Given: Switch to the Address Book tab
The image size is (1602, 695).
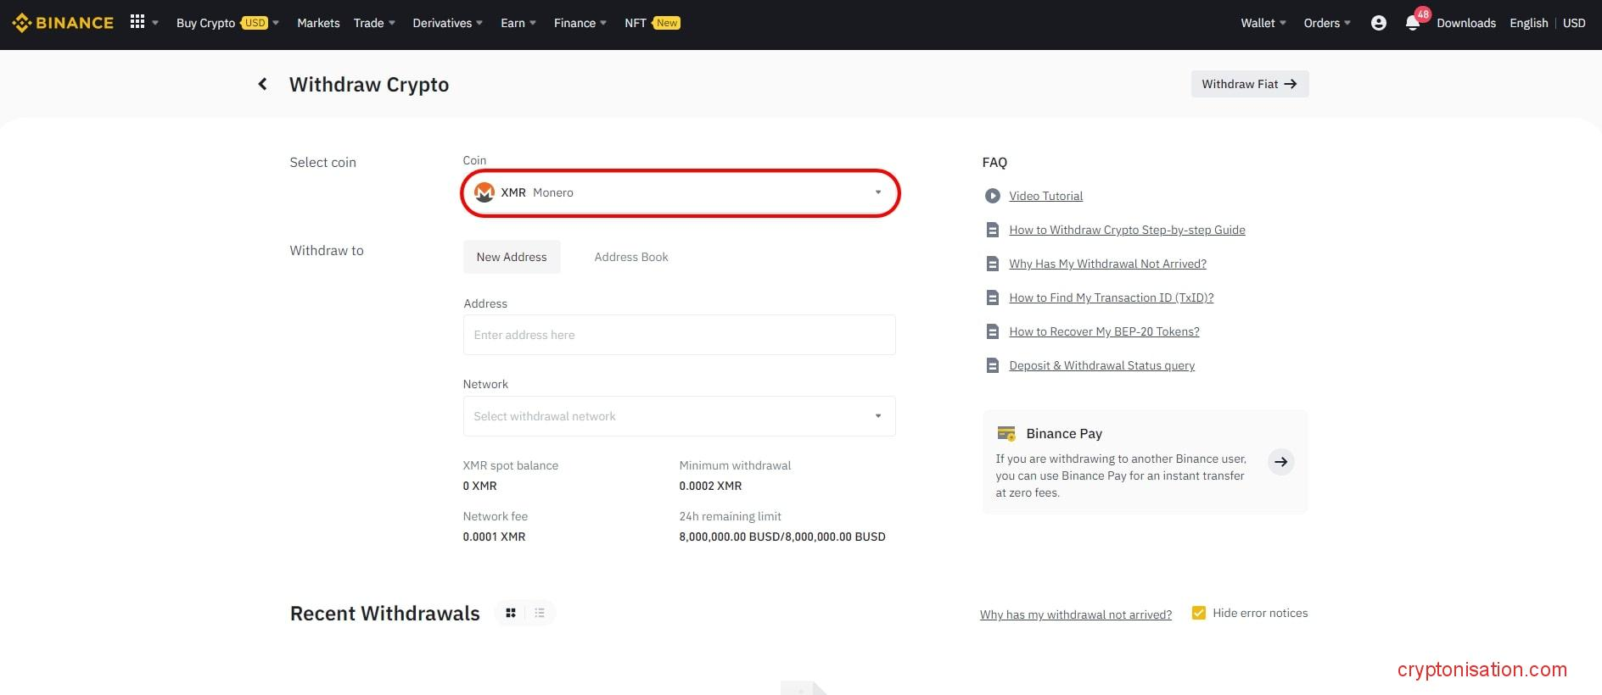Looking at the screenshot, I should (x=630, y=257).
